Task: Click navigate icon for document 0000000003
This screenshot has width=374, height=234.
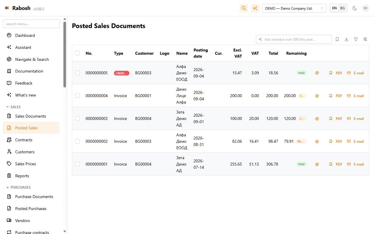Action: coord(317,118)
